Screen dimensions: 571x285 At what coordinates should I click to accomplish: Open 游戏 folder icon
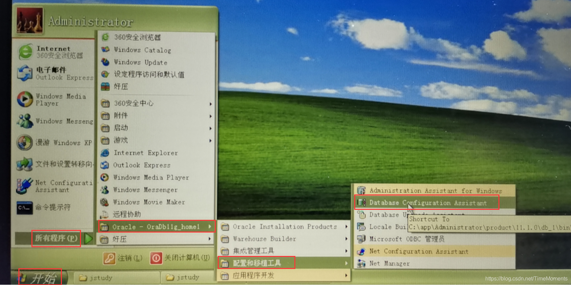pos(105,140)
